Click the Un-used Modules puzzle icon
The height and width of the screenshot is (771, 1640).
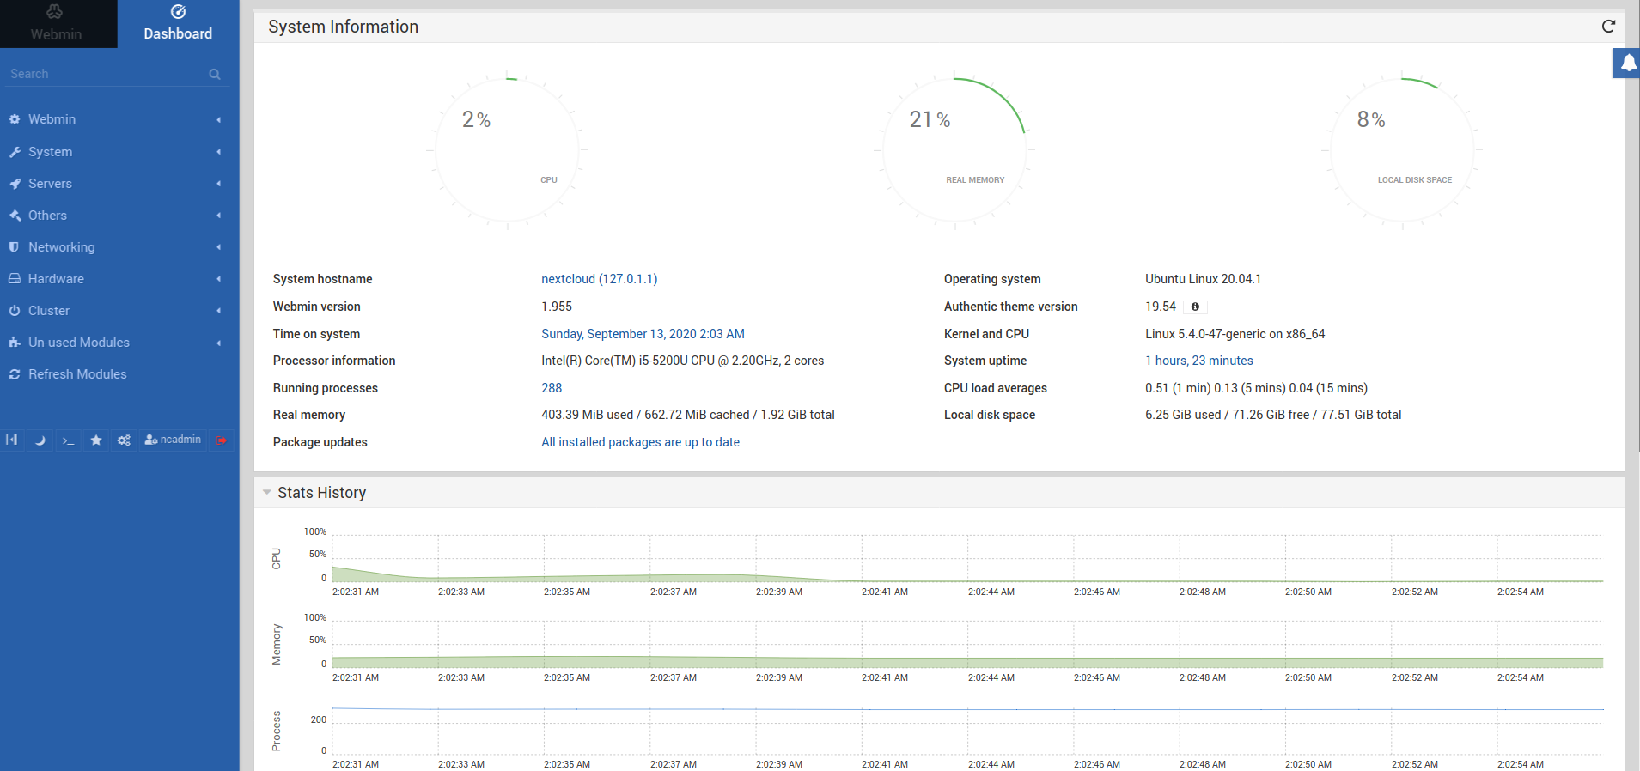tap(15, 343)
